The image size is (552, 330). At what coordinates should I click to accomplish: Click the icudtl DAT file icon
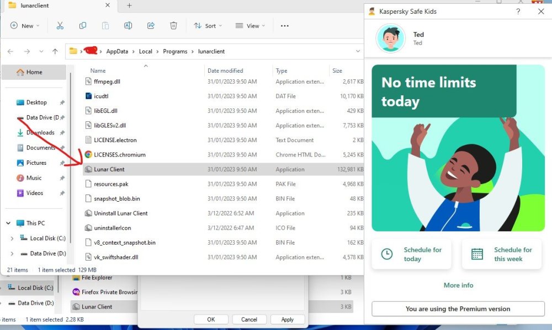88,96
